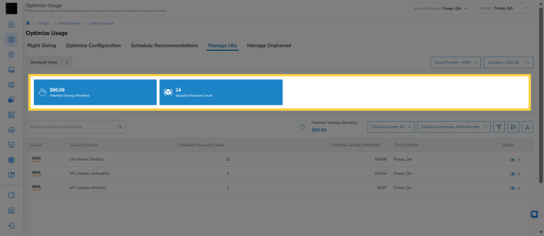Viewport: 544px width, 236px height.
Task: Expand the API_Update_vfn1qr61 row chevron
Action: (x=519, y=188)
